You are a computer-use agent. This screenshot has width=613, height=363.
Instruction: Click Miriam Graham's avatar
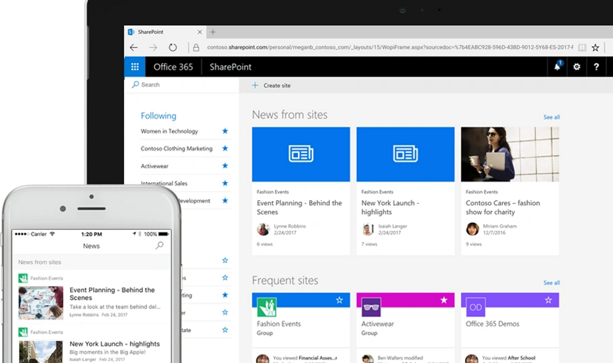[x=472, y=229]
